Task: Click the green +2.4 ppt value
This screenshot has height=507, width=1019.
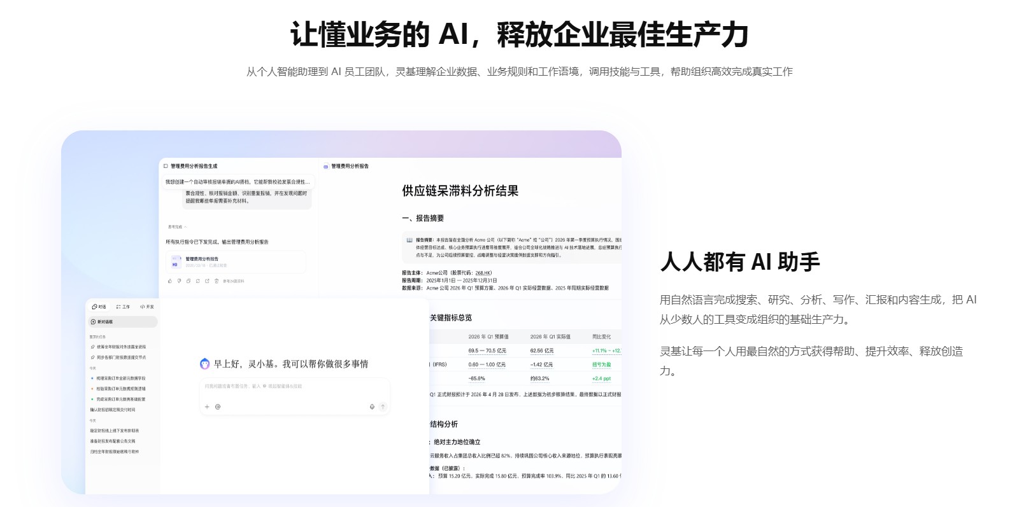Action: coord(601,379)
